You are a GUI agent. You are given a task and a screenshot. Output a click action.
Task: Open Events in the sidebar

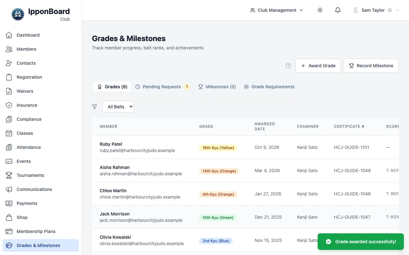point(41,161)
